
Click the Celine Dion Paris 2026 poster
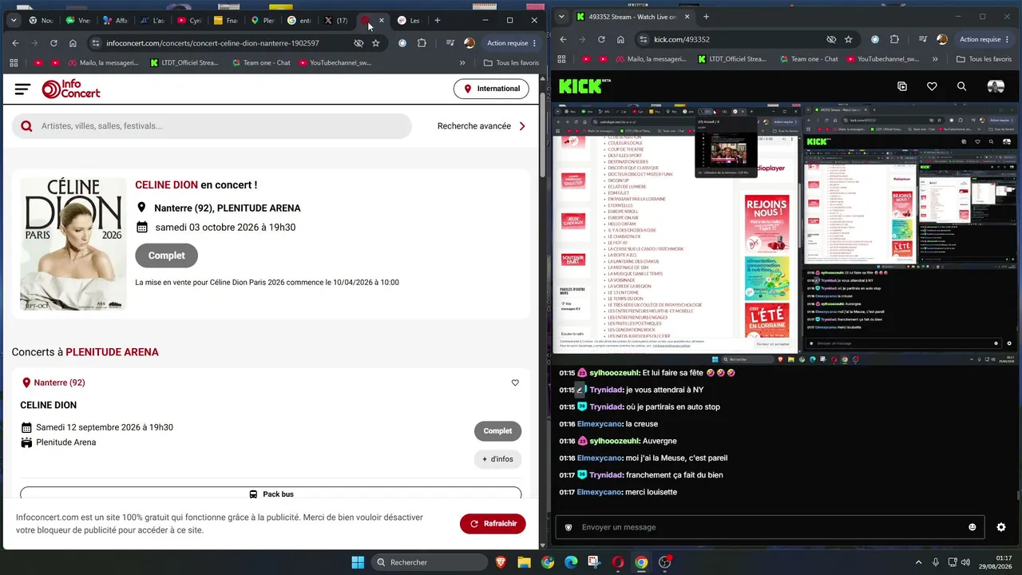(73, 244)
